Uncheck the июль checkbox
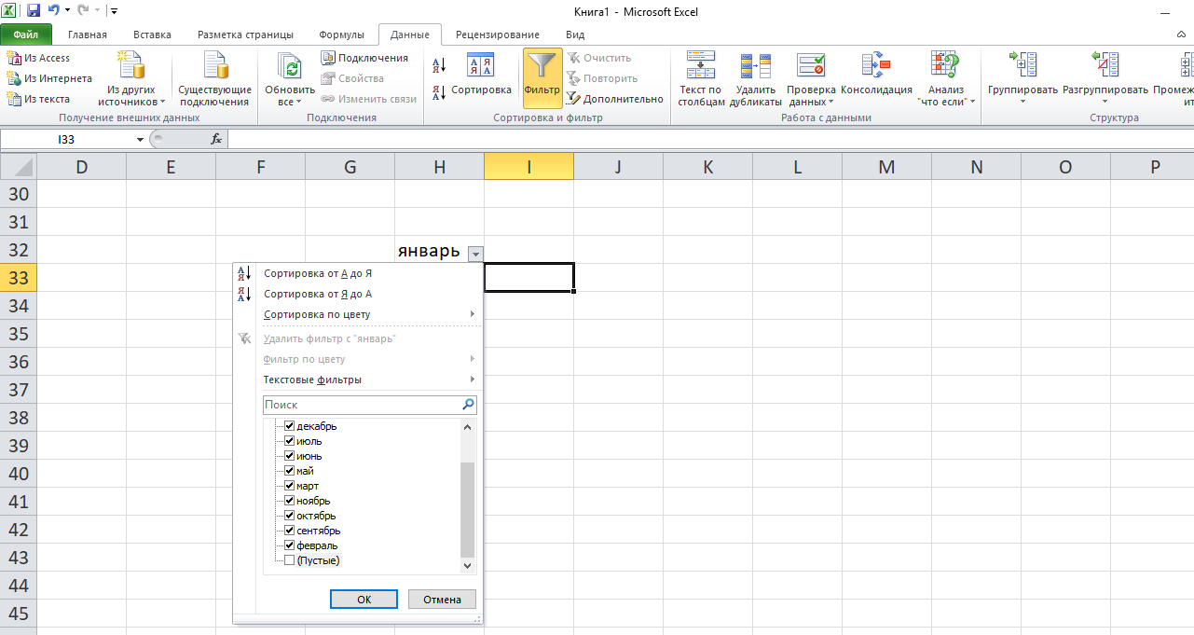This screenshot has height=635, width=1194. [x=290, y=441]
